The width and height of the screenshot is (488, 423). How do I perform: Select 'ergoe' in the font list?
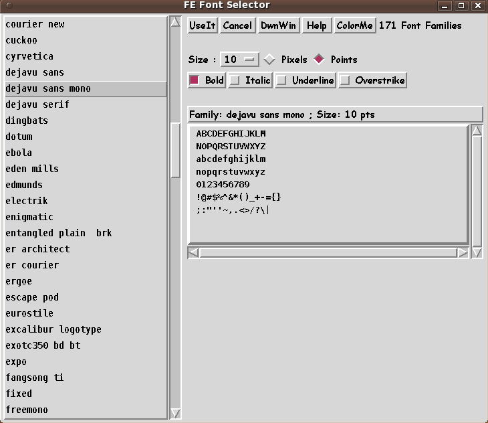pyautogui.click(x=86, y=281)
